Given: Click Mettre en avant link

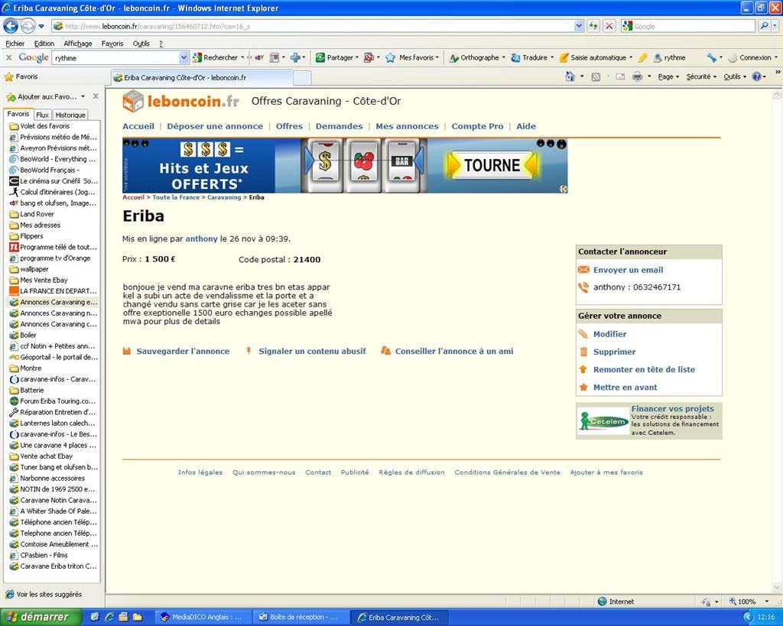Looking at the screenshot, I should (x=625, y=388).
